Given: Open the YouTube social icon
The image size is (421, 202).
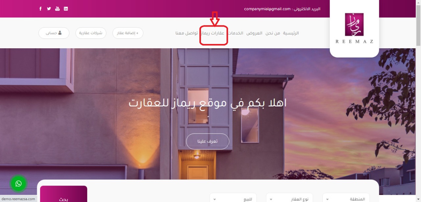Looking at the screenshot, I should (58, 9).
